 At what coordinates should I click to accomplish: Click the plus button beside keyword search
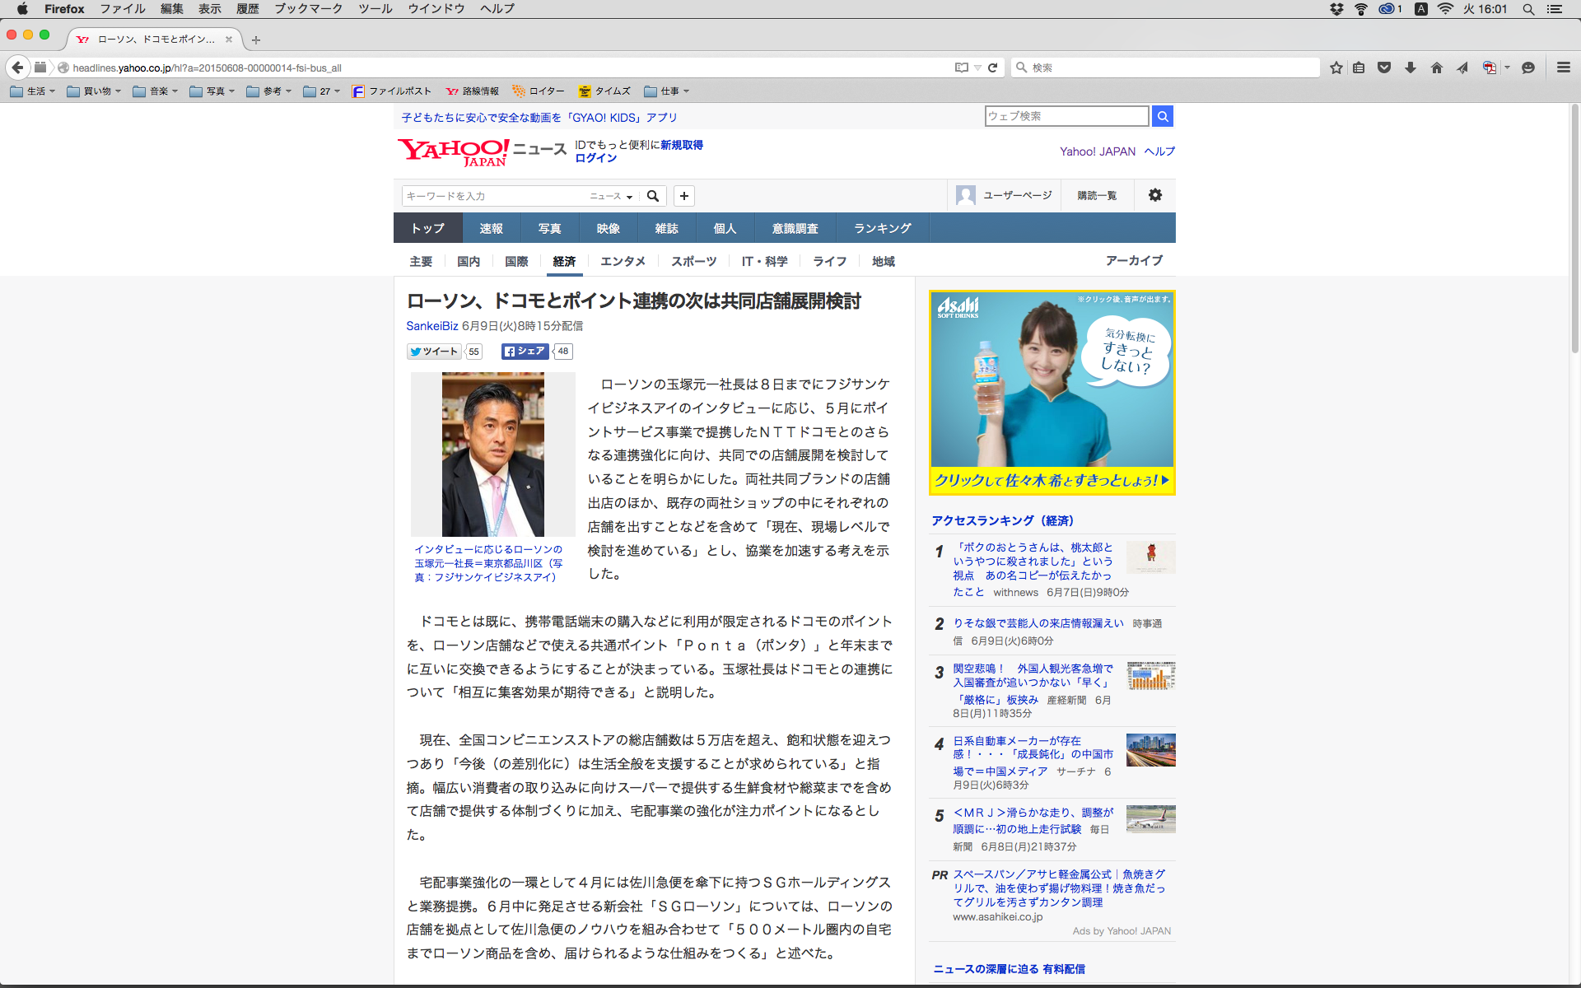[683, 196]
